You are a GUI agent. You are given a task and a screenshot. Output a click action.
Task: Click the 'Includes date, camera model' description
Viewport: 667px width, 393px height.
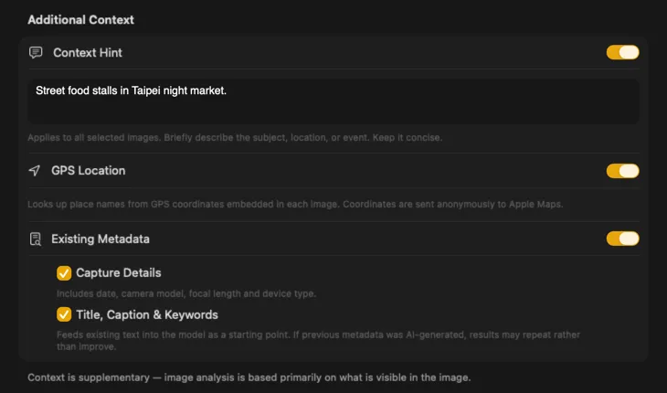[186, 294]
